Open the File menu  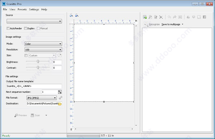point(5,9)
